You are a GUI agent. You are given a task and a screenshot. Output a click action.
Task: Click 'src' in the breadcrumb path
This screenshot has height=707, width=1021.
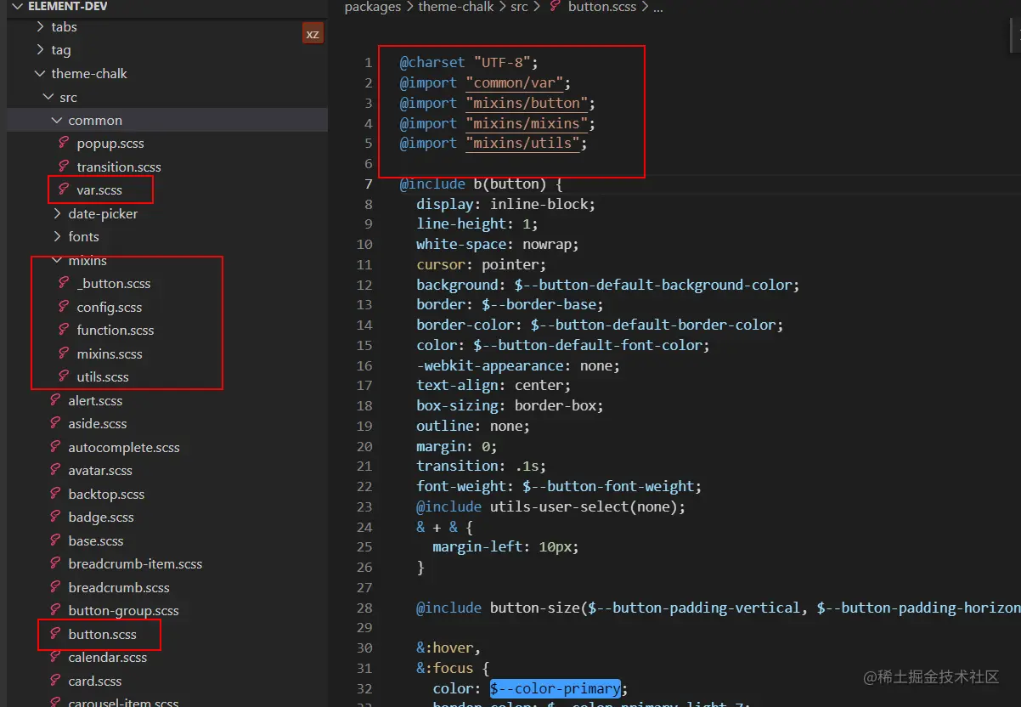click(519, 7)
